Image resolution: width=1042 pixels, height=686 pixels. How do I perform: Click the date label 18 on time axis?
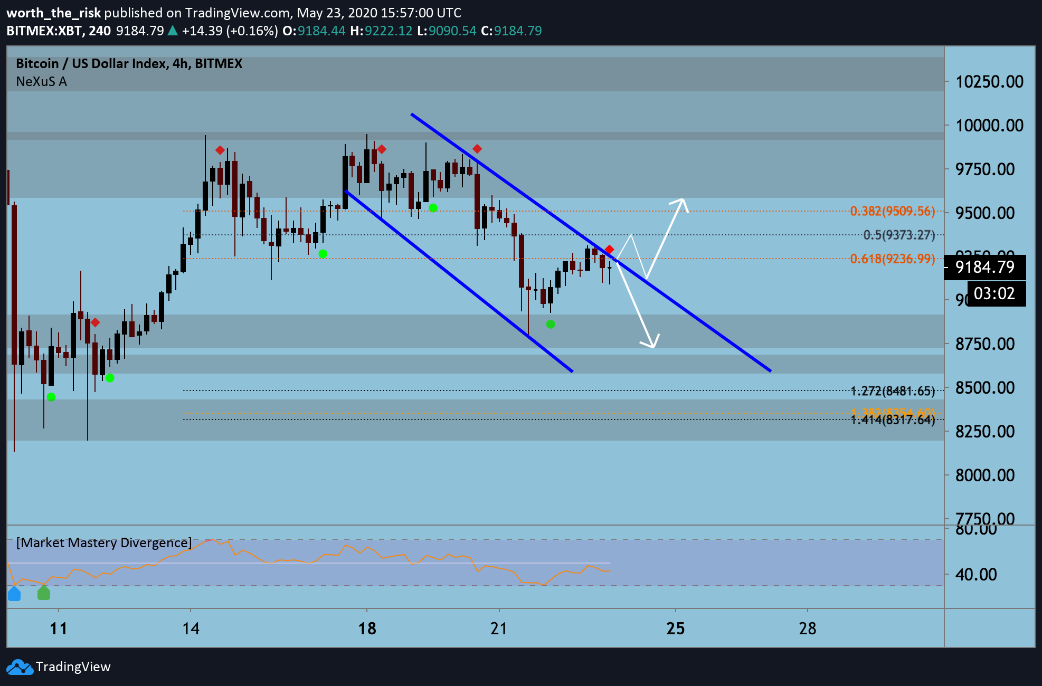point(367,628)
